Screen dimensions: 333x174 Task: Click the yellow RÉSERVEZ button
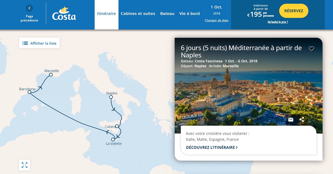(x=294, y=11)
